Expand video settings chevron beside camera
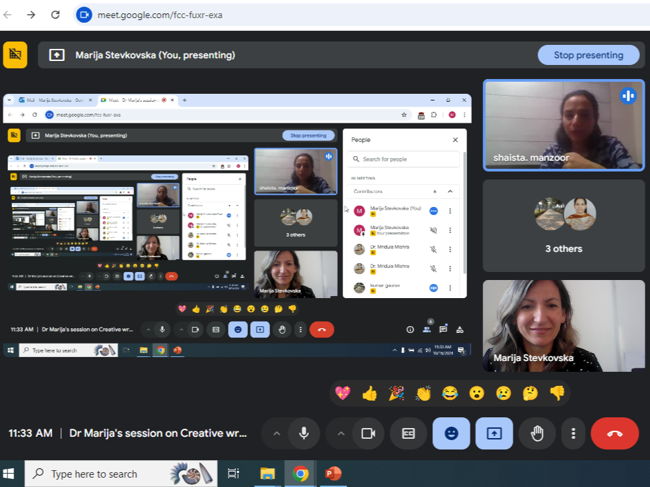650x487 pixels. 341,433
